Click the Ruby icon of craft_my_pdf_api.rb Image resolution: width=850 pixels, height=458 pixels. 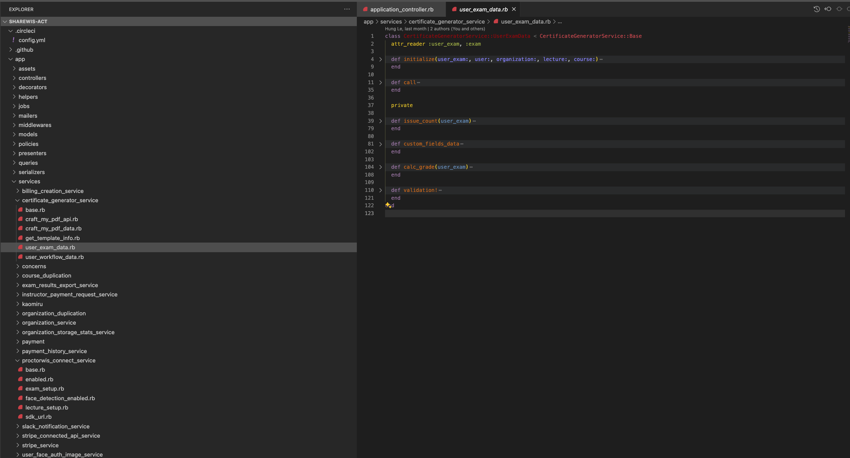[x=20, y=219]
